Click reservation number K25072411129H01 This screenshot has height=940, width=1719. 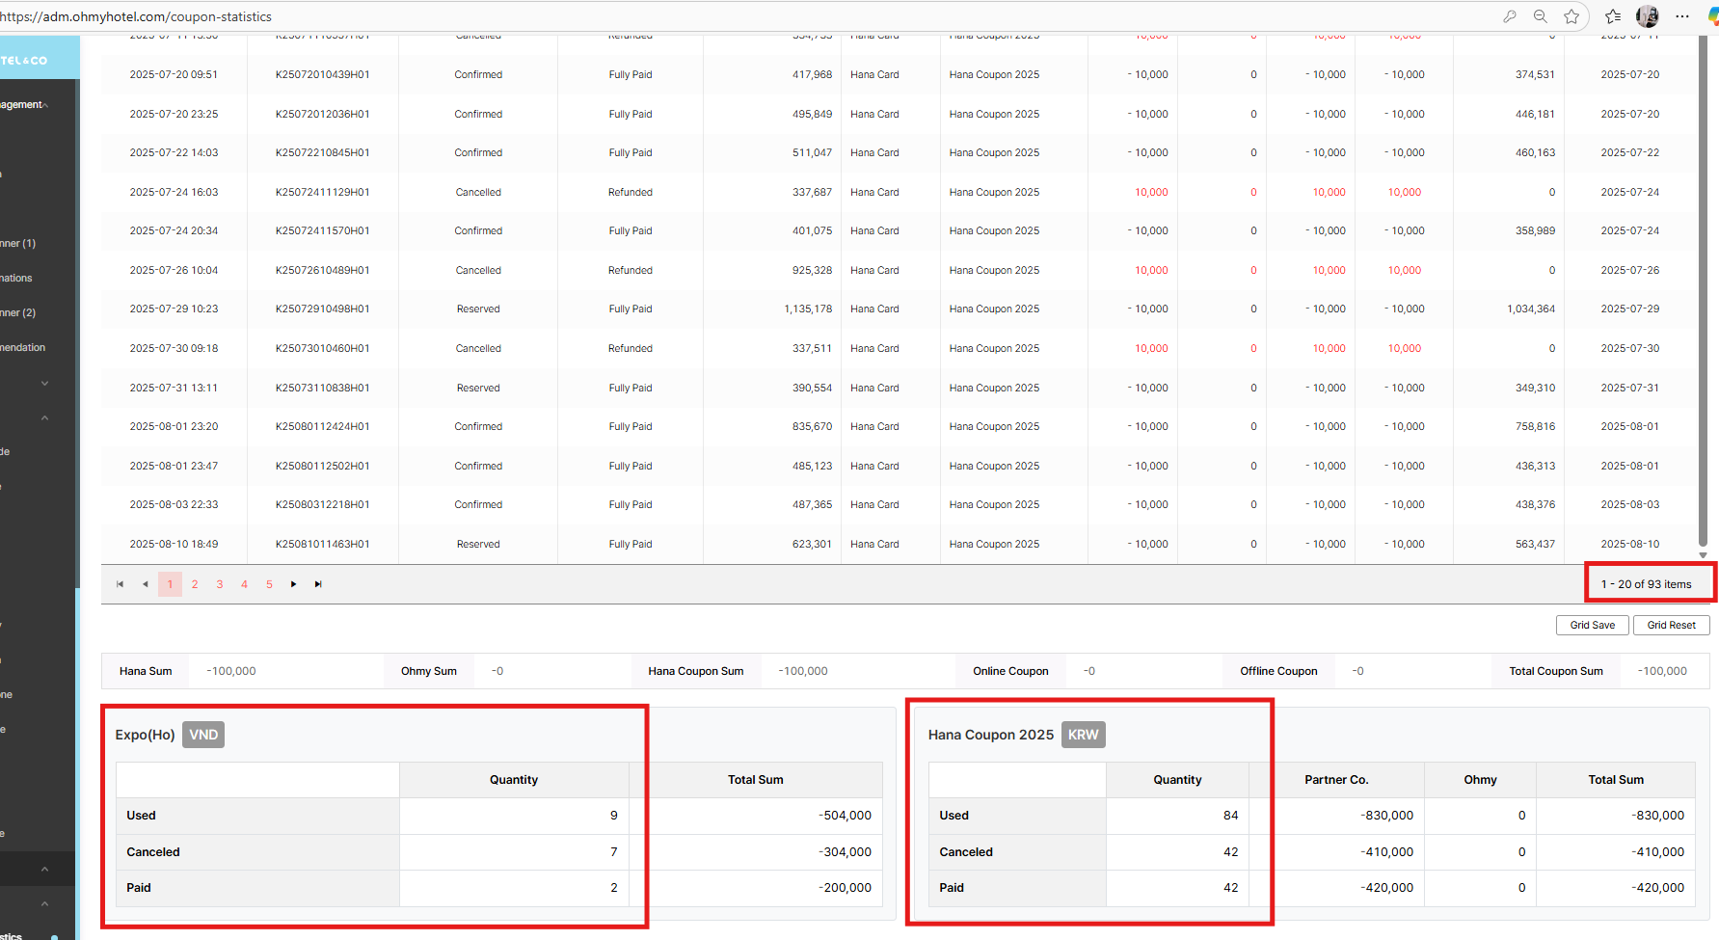coord(323,192)
